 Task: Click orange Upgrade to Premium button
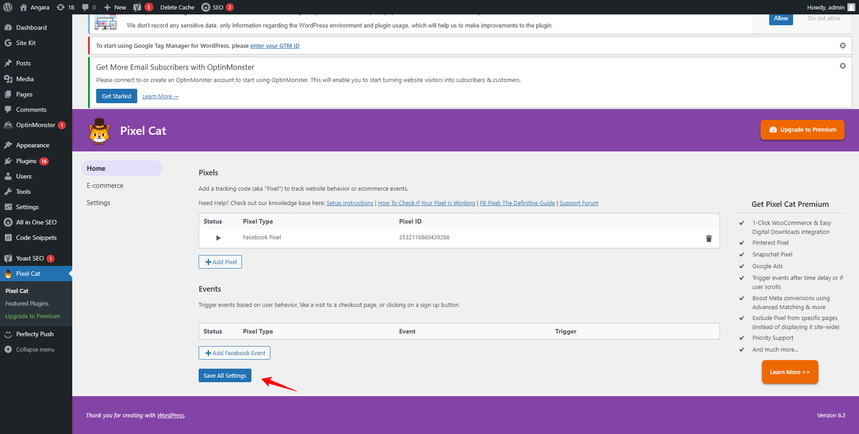[x=803, y=130]
